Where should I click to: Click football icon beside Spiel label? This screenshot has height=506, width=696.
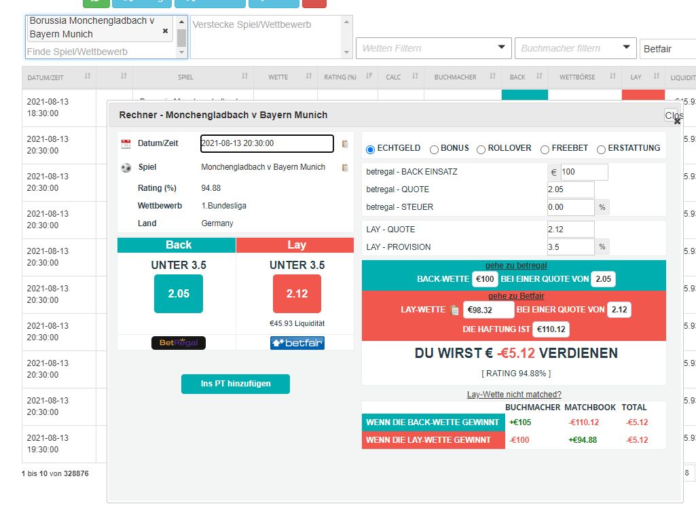point(126,168)
